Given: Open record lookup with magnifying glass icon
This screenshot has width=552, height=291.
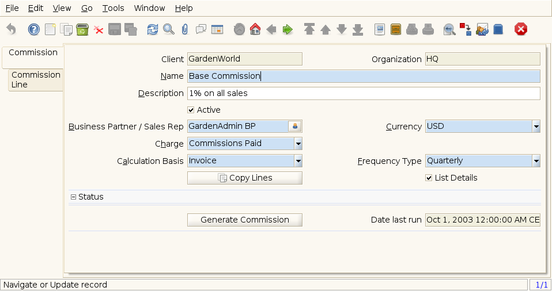Looking at the screenshot, I should click(x=168, y=29).
